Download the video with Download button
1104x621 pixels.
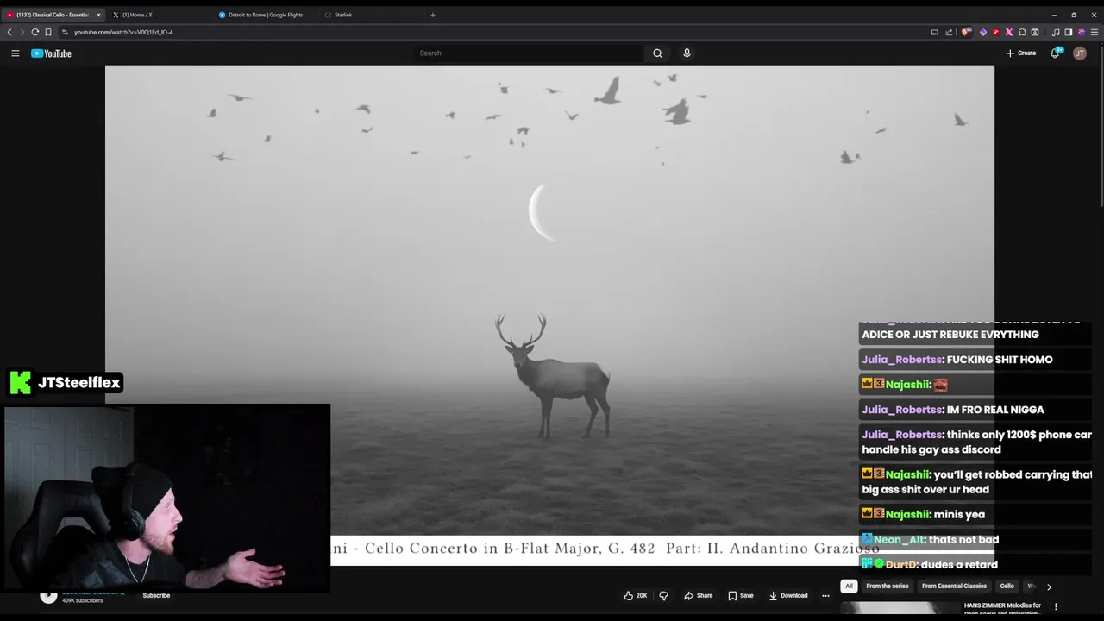[x=788, y=595]
